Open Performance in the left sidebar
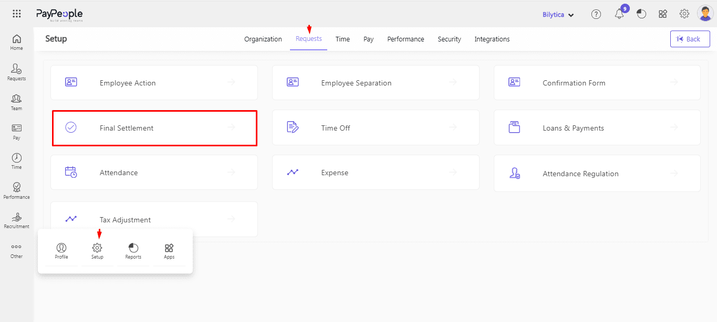 click(x=17, y=191)
